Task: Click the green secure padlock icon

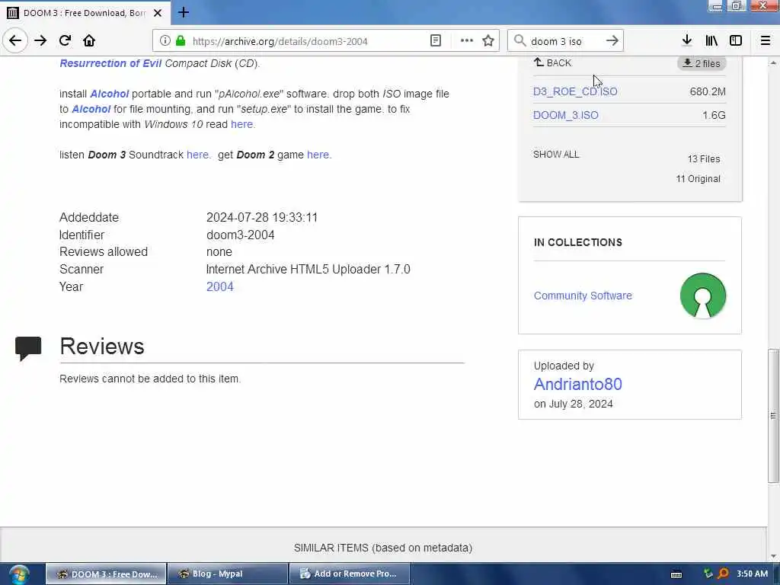Action: coord(181,41)
